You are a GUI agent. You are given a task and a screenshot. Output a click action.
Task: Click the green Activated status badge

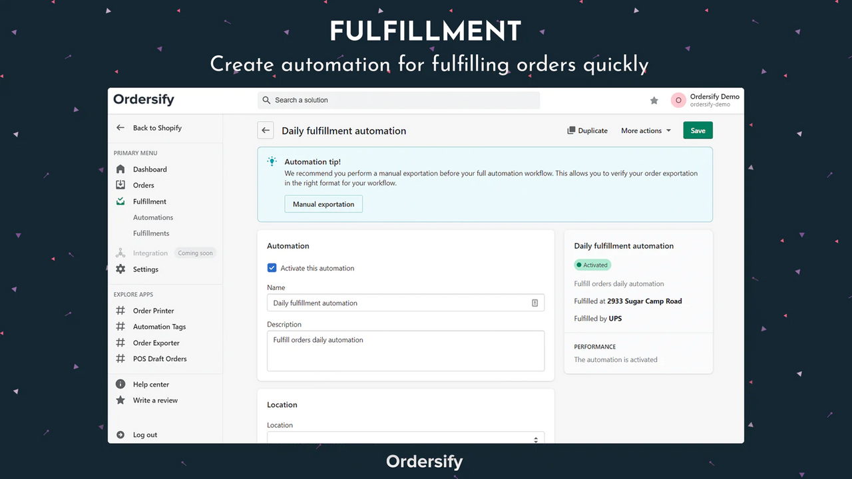(592, 265)
